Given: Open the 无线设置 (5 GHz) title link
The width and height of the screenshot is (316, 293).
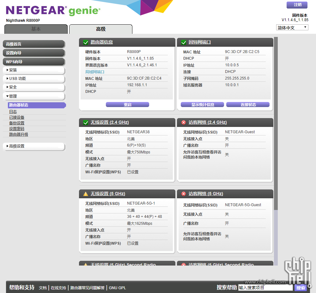Looking at the screenshot, I should coord(108,194).
